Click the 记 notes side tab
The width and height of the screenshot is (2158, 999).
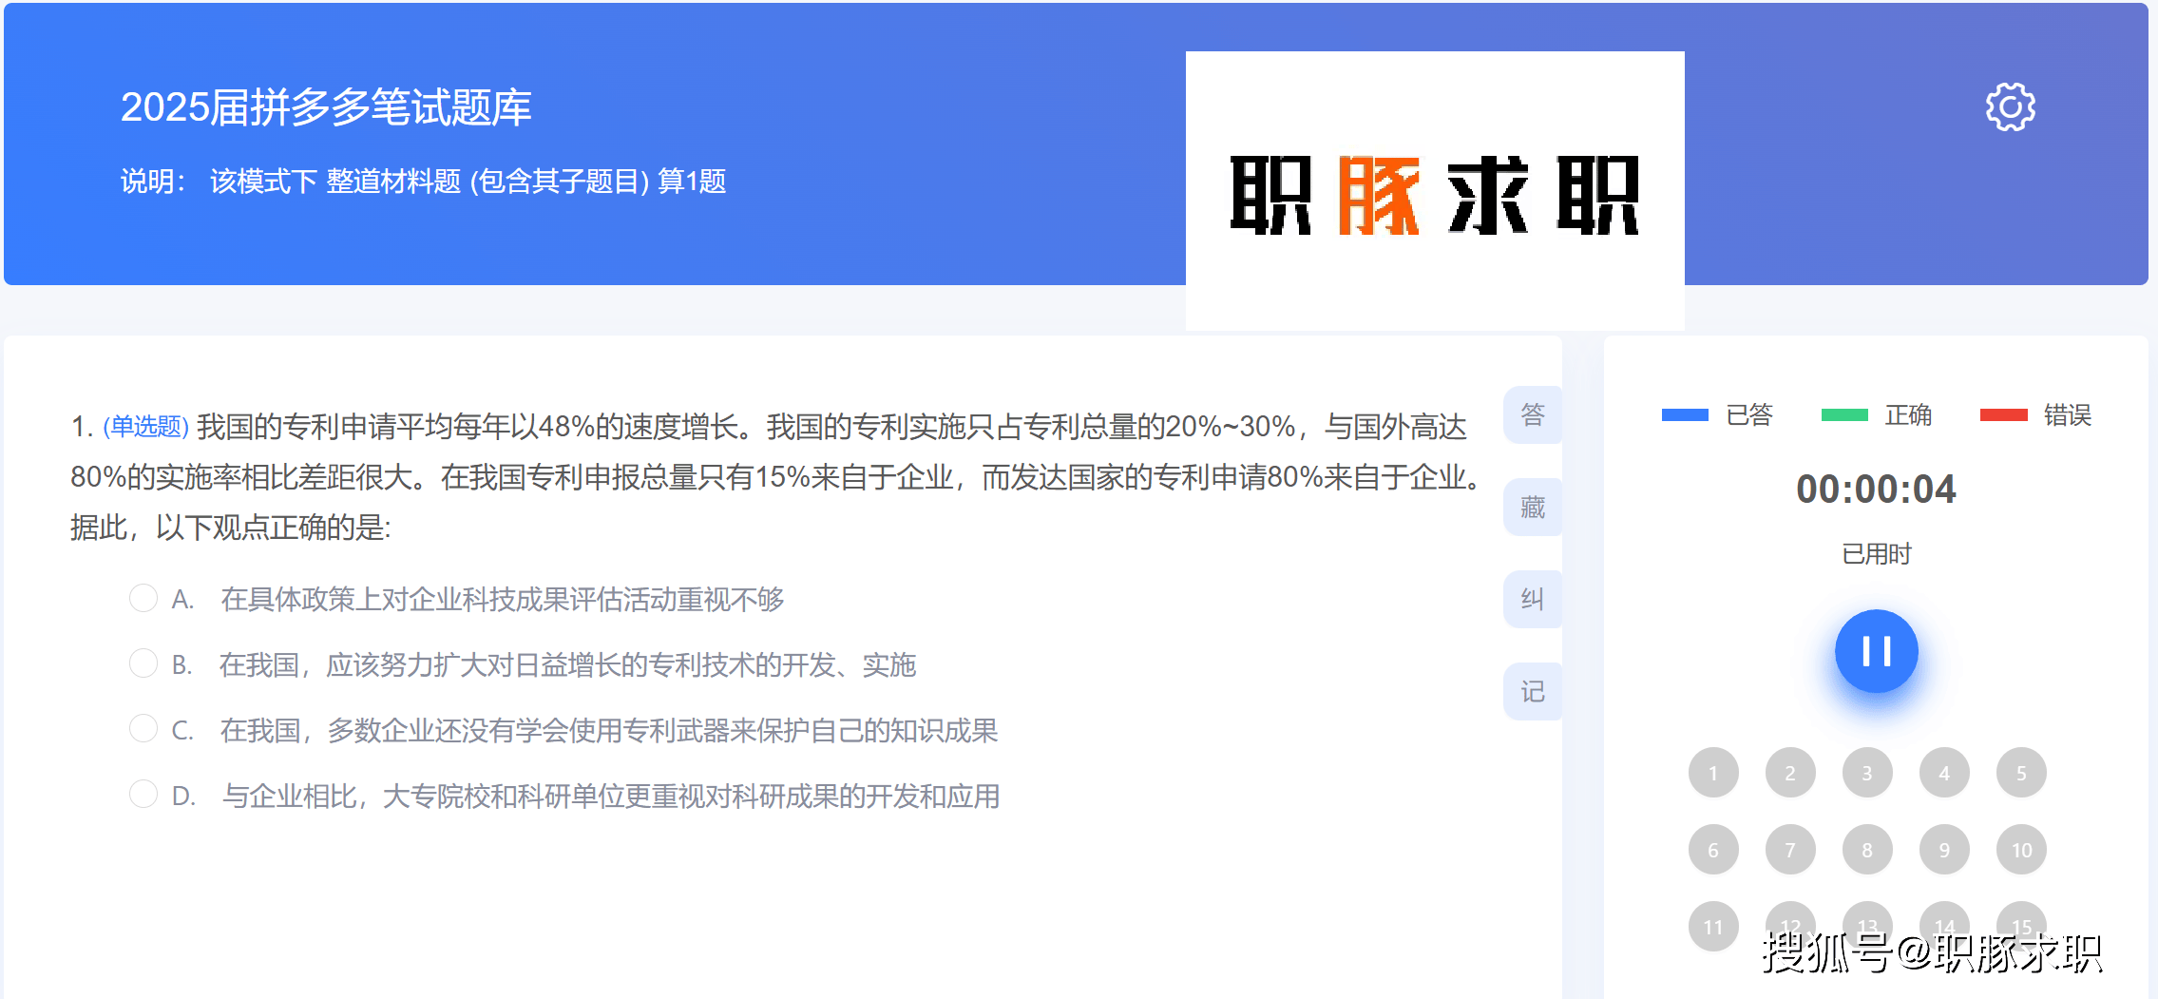(1533, 691)
